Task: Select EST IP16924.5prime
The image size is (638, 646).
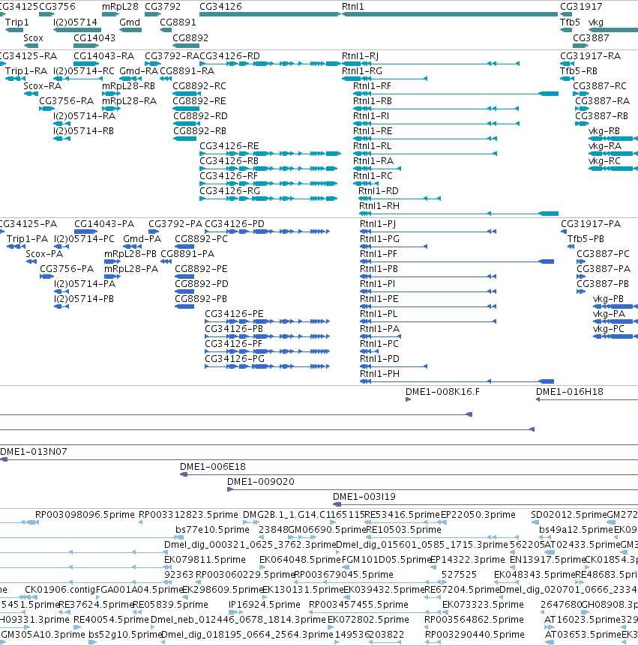Action: coord(264,605)
